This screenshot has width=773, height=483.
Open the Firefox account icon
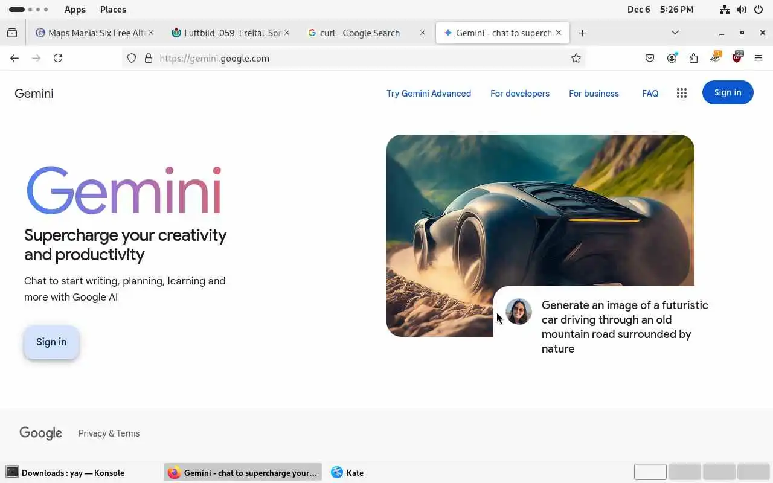click(672, 58)
